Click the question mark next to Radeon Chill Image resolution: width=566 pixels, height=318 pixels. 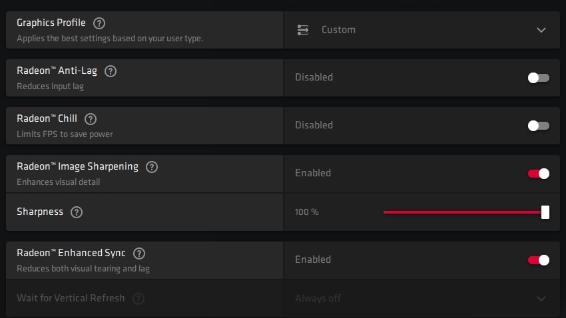(91, 119)
